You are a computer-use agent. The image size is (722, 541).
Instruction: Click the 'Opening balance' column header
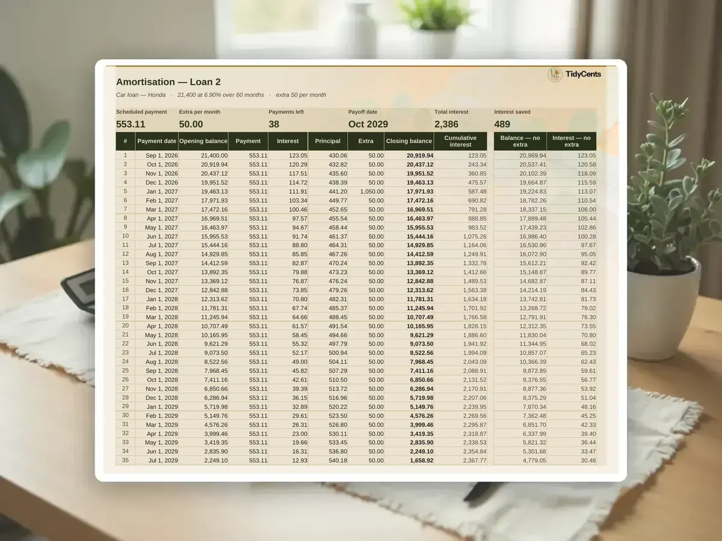(203, 141)
